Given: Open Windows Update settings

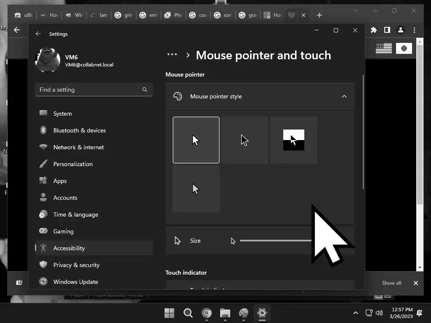Looking at the screenshot, I should tap(94, 282).
